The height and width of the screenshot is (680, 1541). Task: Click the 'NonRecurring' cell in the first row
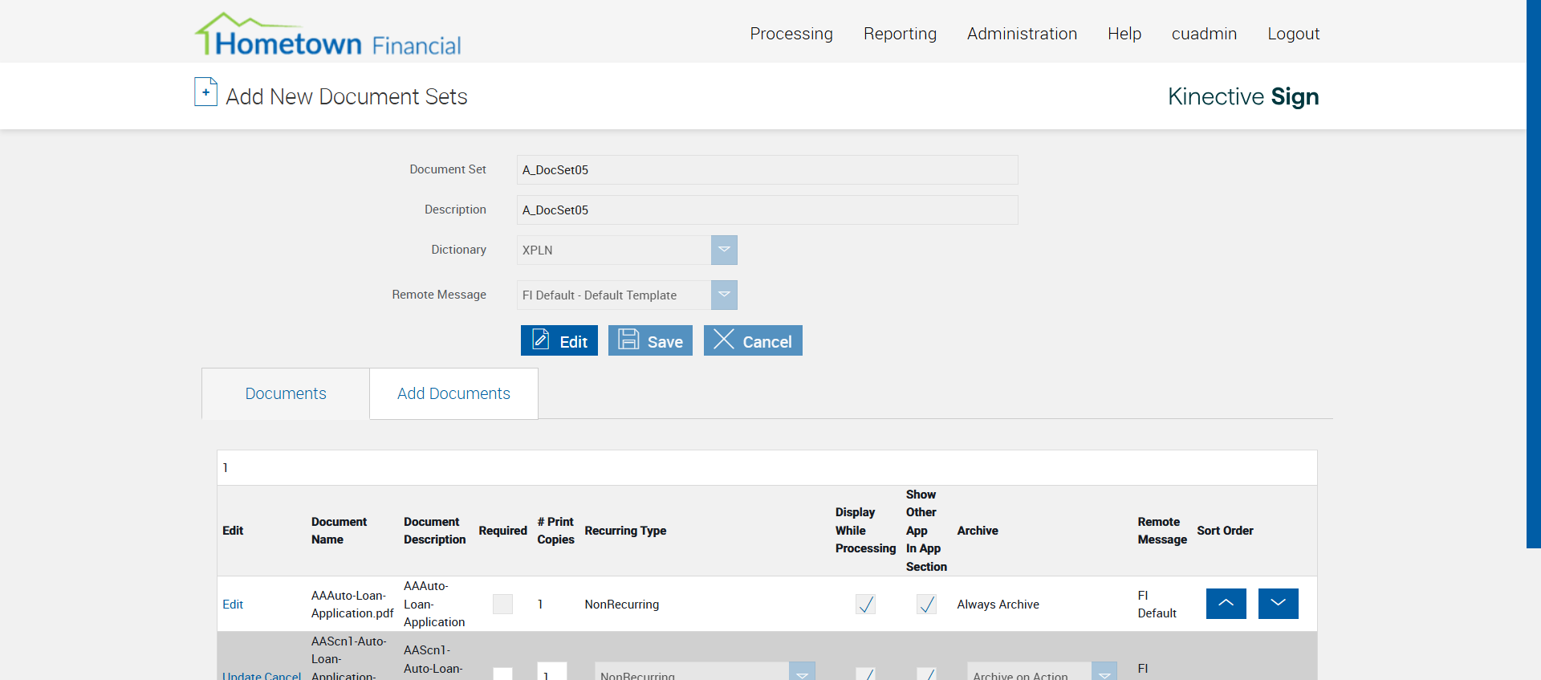tap(622, 605)
